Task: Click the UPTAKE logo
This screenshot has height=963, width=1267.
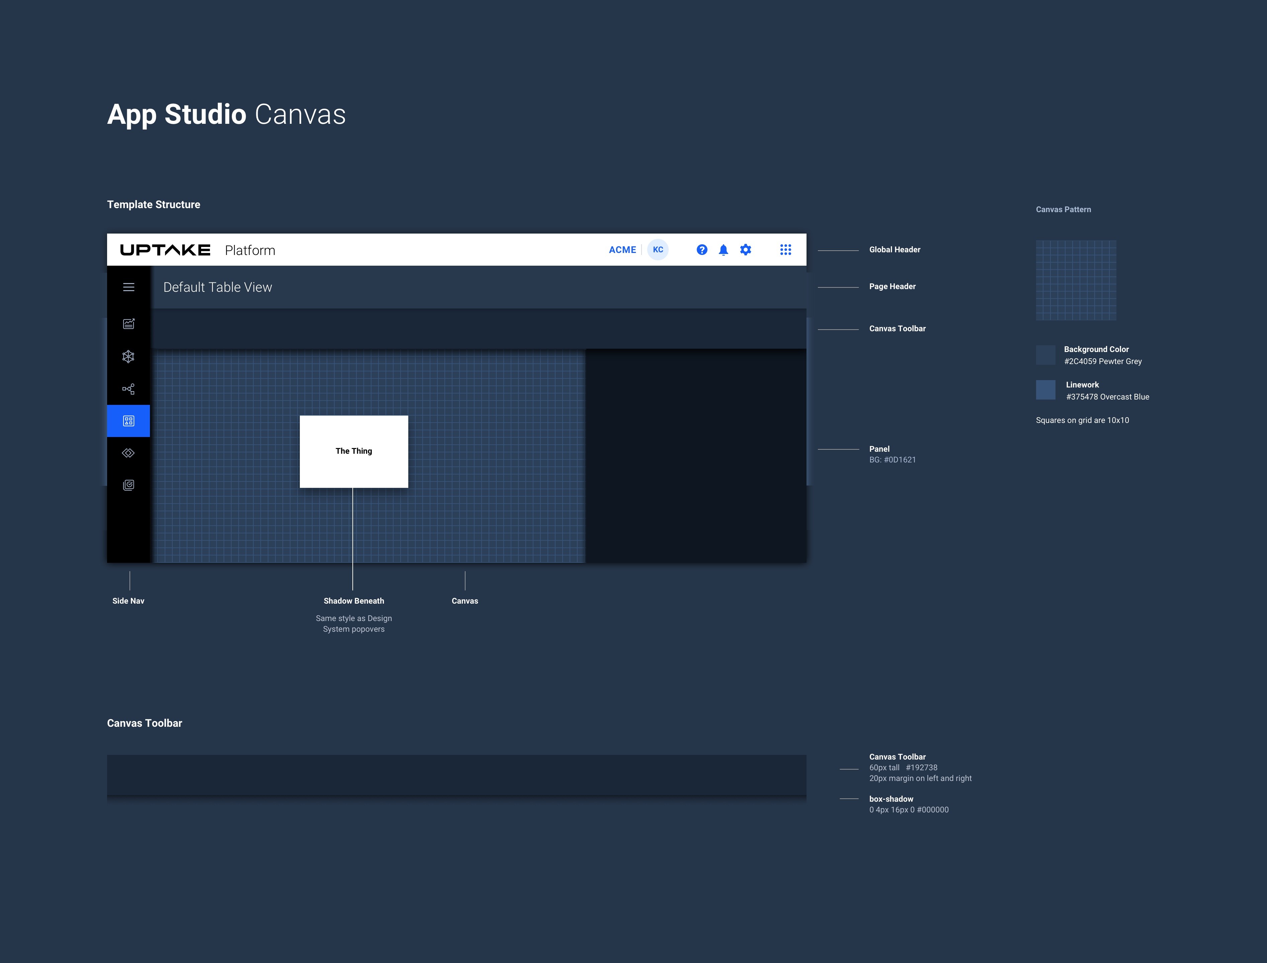Action: (x=165, y=250)
